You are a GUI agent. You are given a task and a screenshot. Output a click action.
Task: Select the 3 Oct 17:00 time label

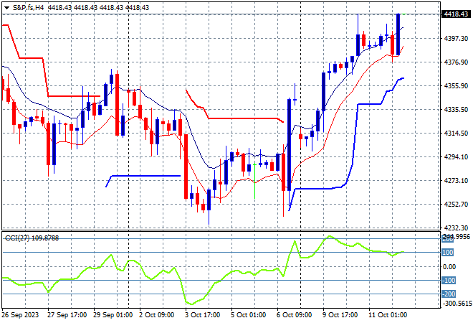click(202, 315)
